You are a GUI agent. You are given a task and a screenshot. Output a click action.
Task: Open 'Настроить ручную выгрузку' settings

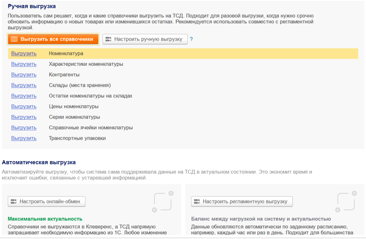point(145,39)
